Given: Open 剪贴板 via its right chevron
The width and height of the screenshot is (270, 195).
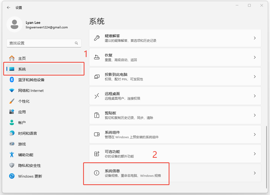Looking at the screenshot, I should [x=254, y=115].
